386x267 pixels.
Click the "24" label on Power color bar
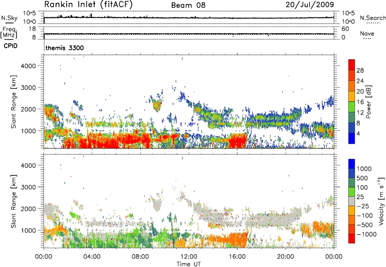[x=360, y=81]
